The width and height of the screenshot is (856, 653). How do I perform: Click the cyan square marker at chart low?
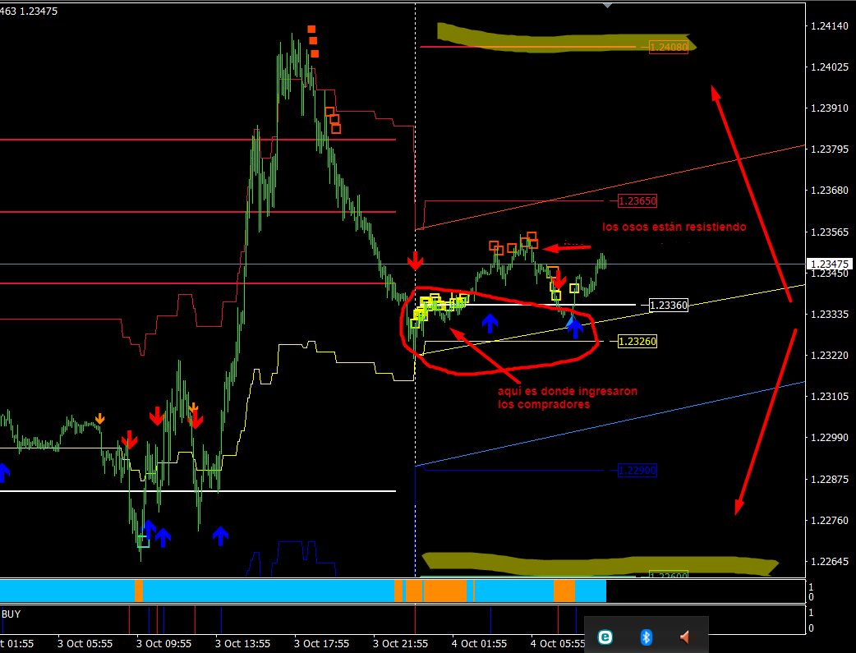pos(144,541)
